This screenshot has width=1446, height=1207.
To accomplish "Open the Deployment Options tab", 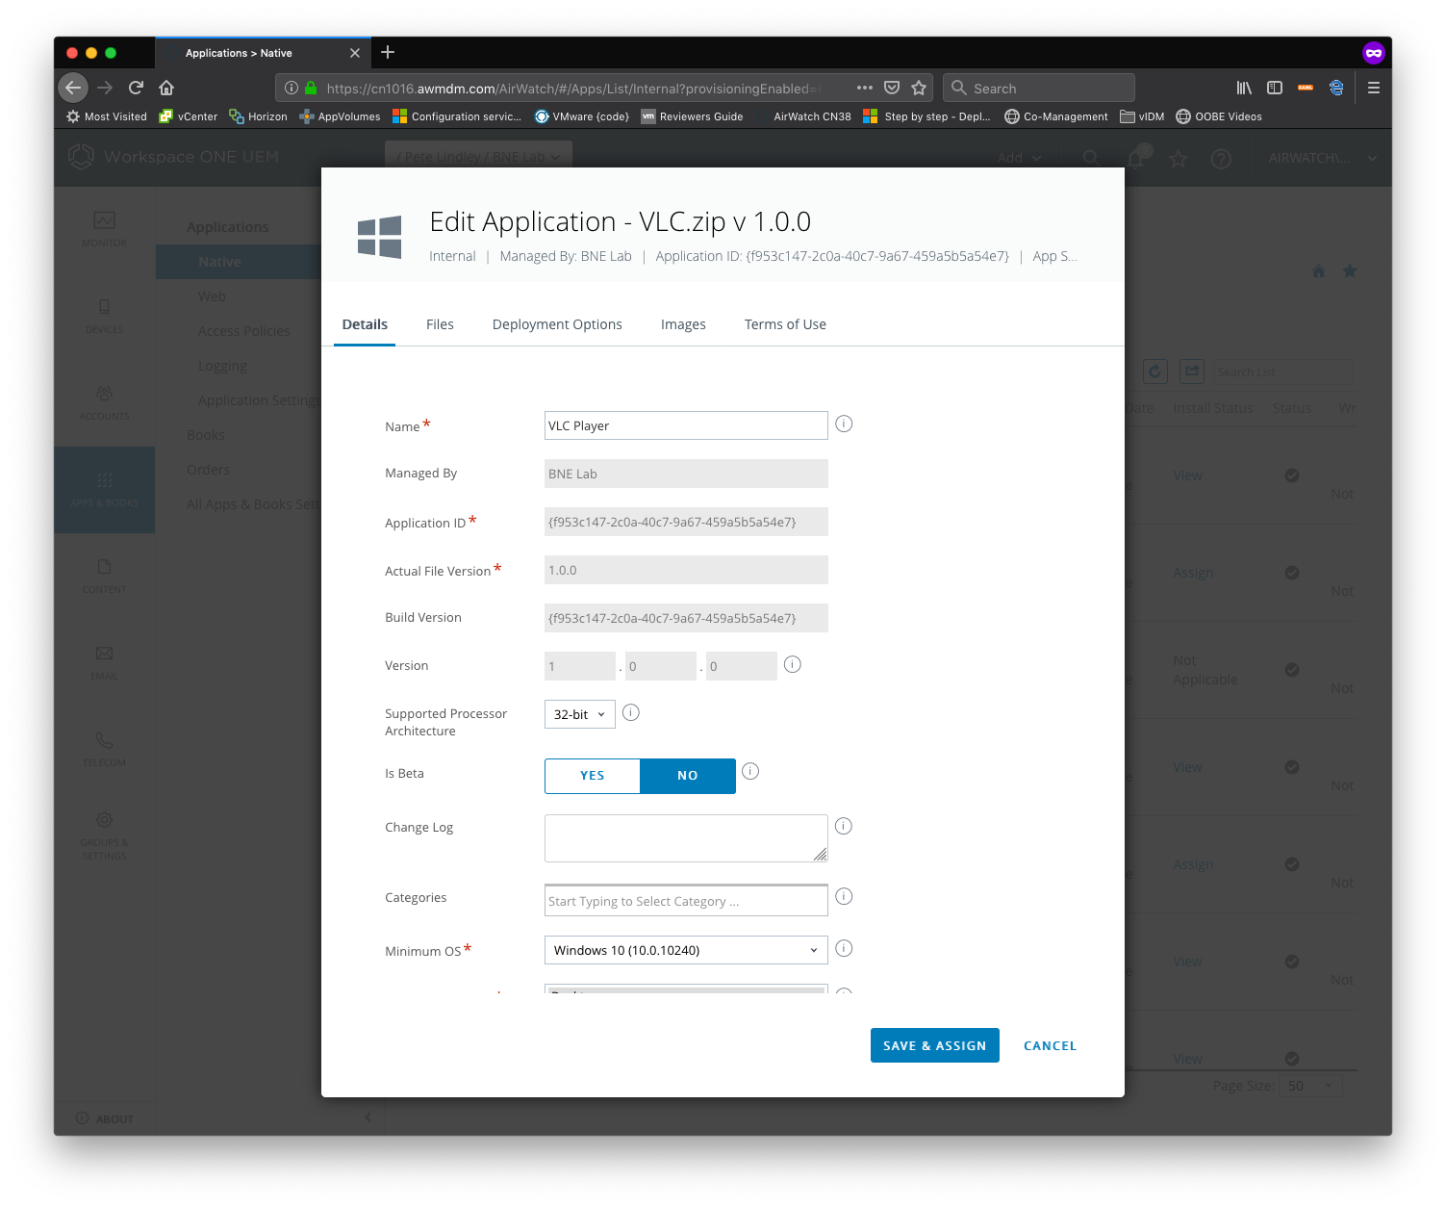I will coord(557,324).
